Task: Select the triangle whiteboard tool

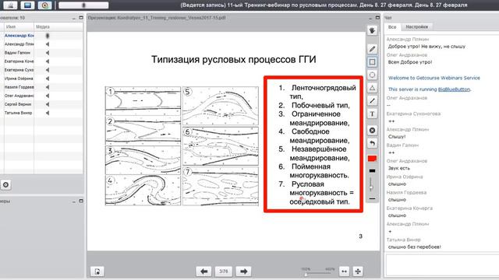Action: (372, 88)
